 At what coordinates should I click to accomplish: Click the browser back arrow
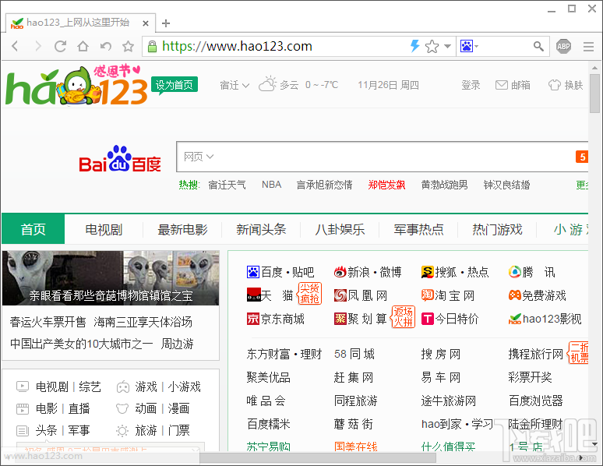(15, 46)
